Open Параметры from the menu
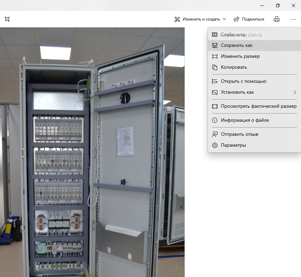Viewport: 301px width, 277px height. pos(254,145)
